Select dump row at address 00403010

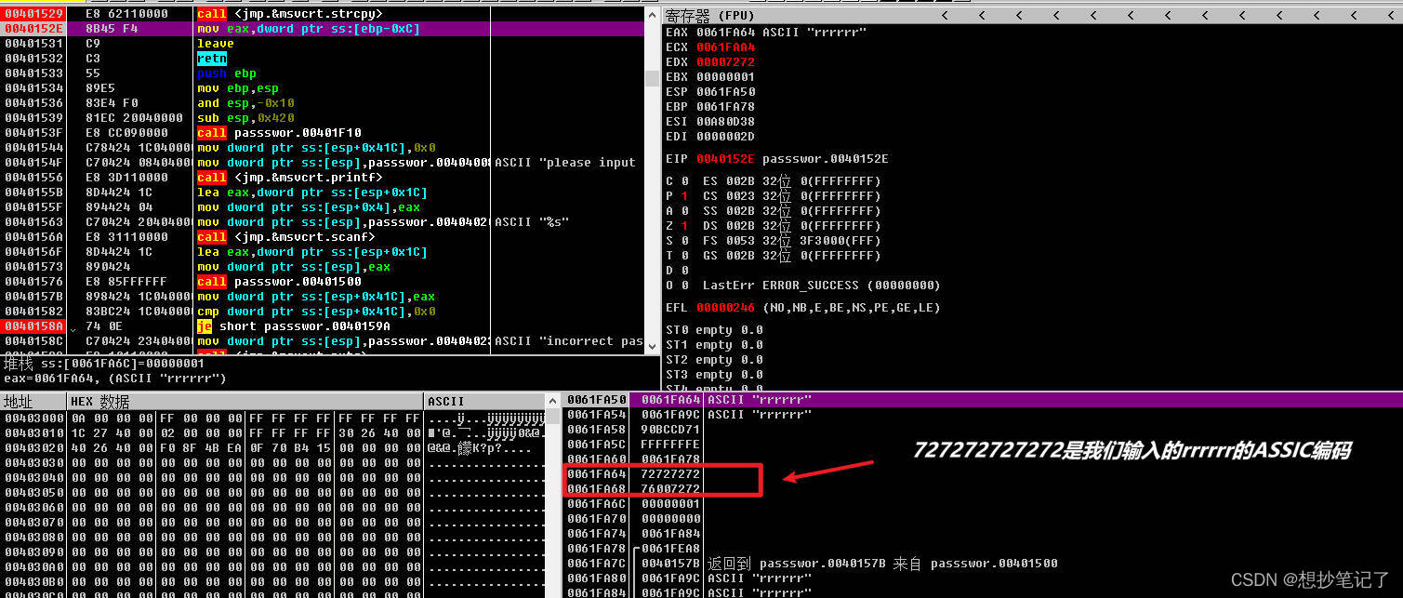tap(273, 432)
